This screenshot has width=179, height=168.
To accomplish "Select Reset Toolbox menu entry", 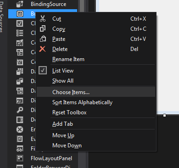I will [96, 112].
